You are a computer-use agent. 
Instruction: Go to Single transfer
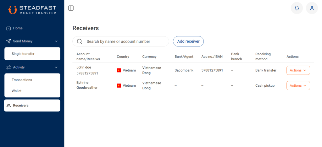32,54
